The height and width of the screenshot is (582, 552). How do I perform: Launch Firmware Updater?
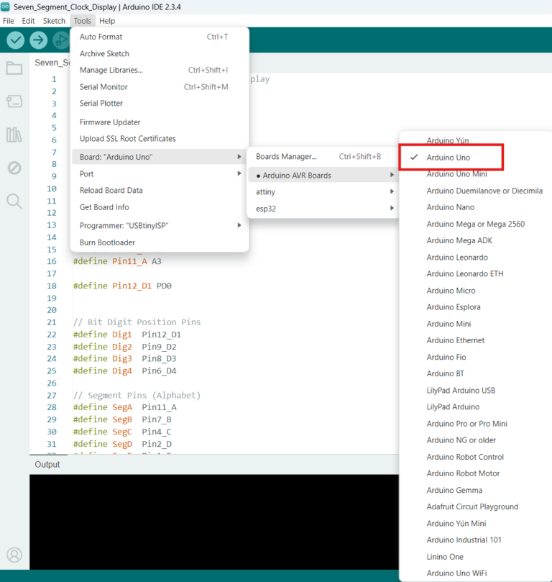[160, 122]
